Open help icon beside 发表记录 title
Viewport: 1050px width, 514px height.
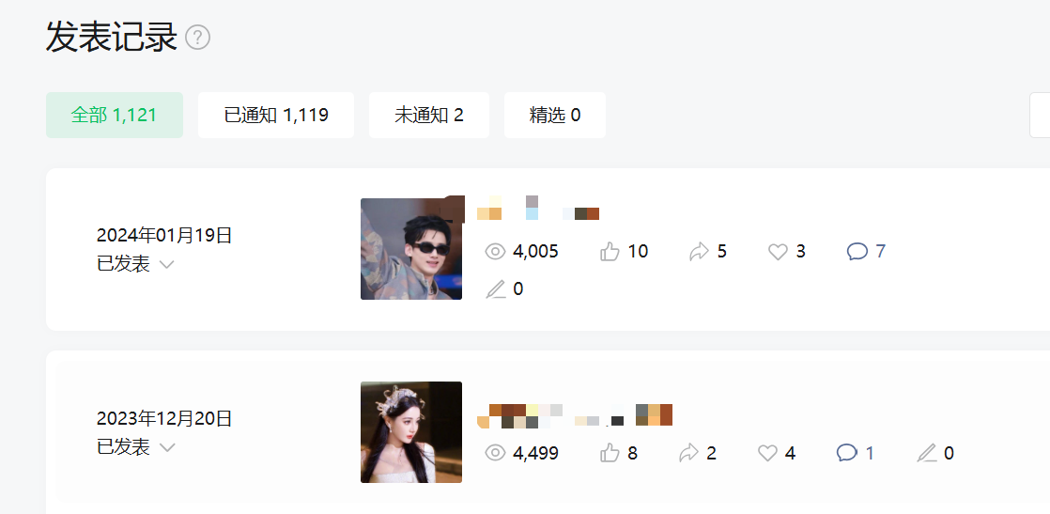click(197, 38)
